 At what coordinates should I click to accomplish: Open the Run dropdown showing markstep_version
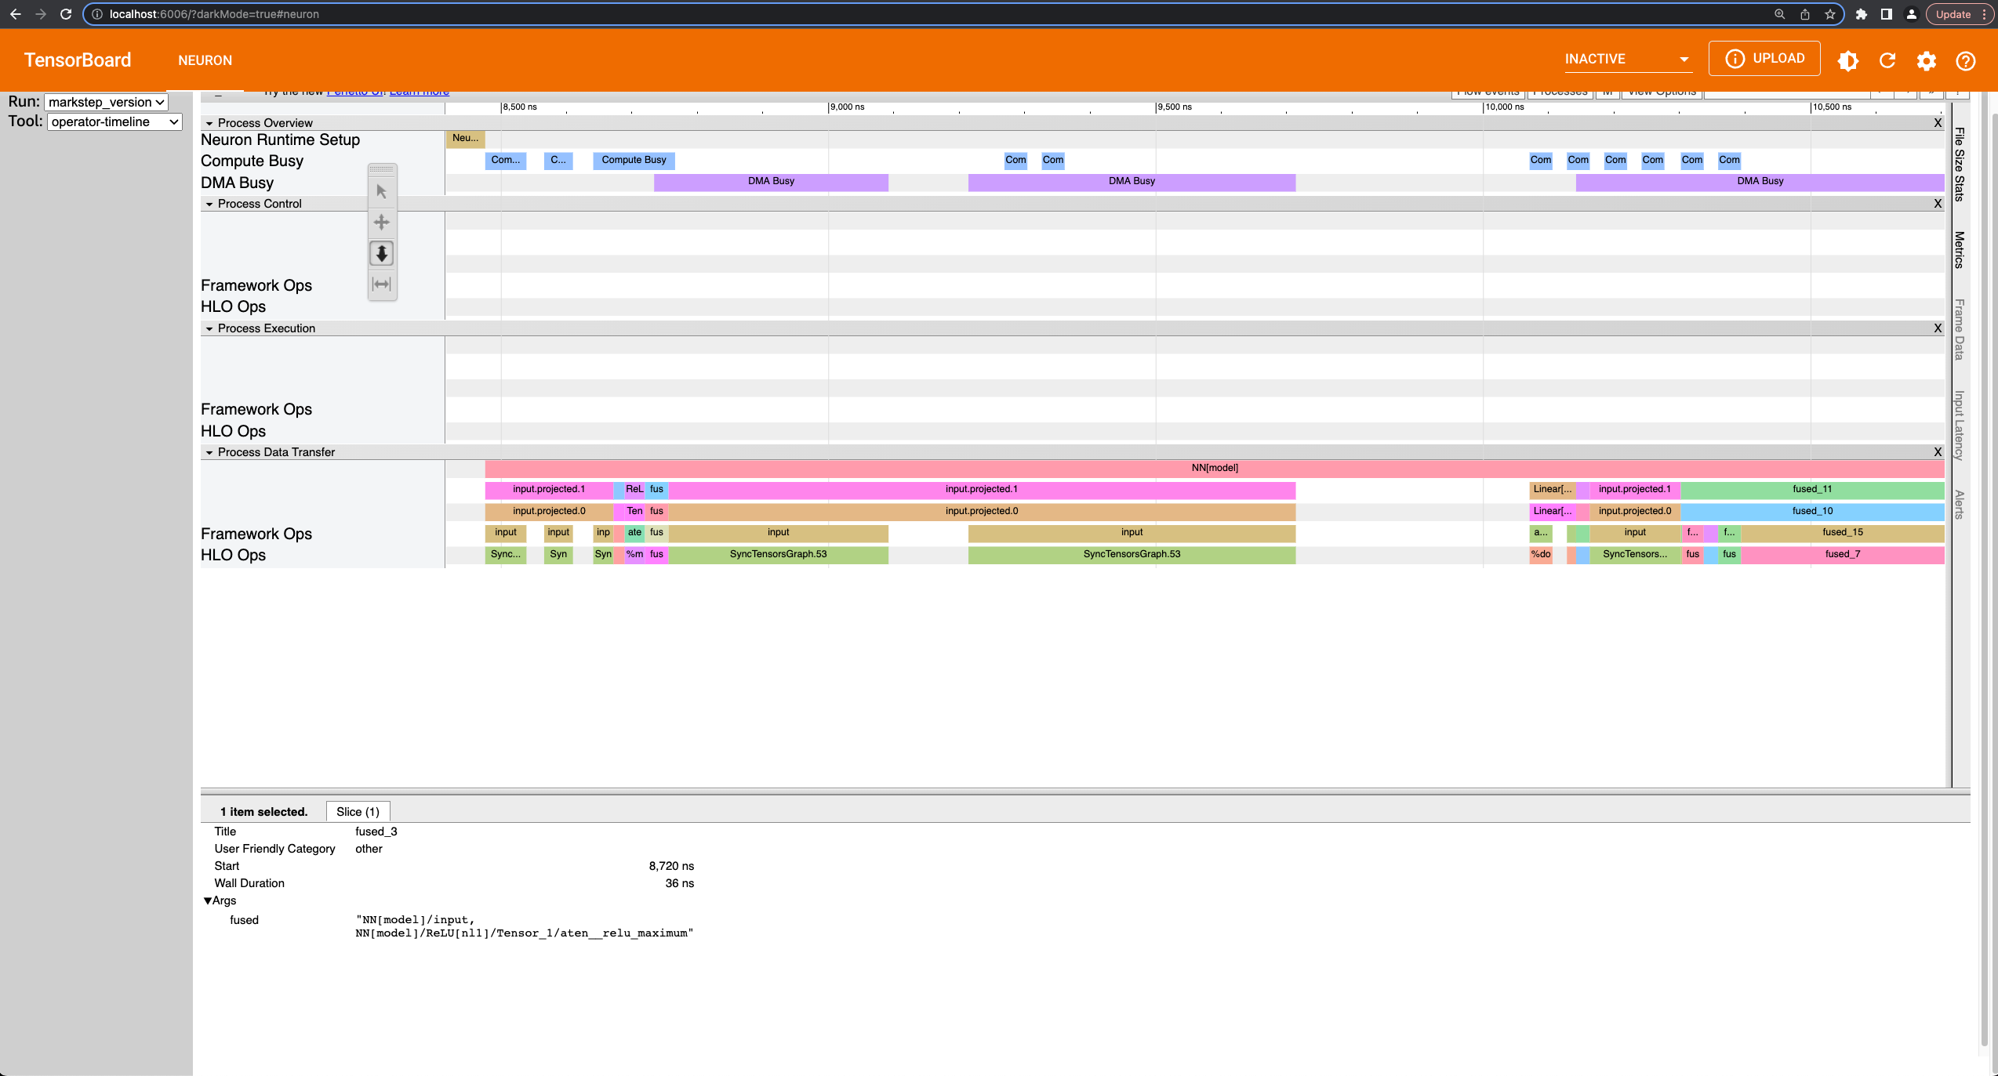[x=104, y=102]
